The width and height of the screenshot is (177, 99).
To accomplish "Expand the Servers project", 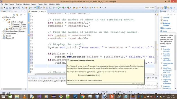I will tap(2, 36).
